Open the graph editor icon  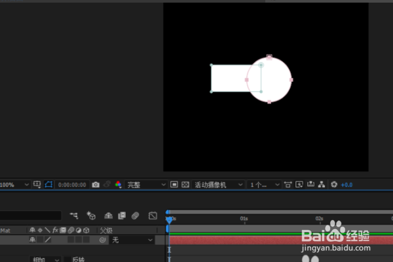153,215
